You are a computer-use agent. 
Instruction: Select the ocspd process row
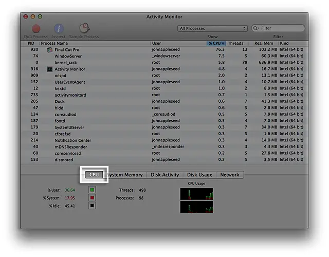[164, 76]
